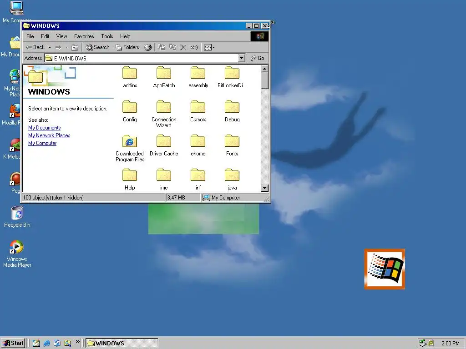466x349 pixels.
Task: Open the Help menu
Action: [125, 36]
